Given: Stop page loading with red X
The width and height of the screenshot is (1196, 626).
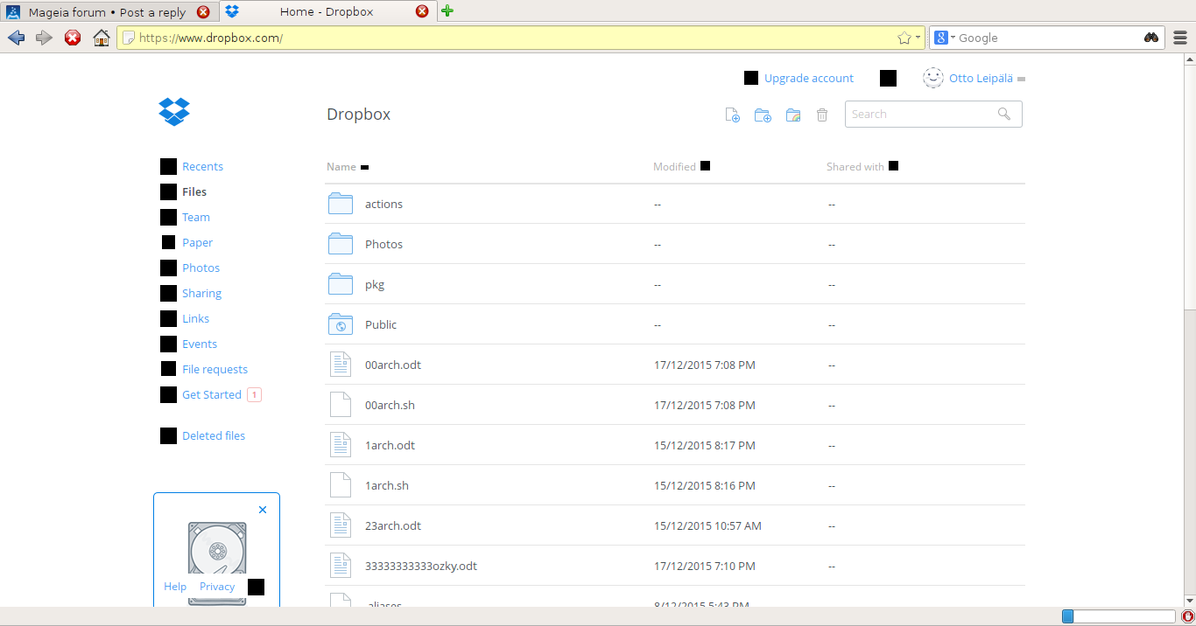Looking at the screenshot, I should [x=73, y=38].
